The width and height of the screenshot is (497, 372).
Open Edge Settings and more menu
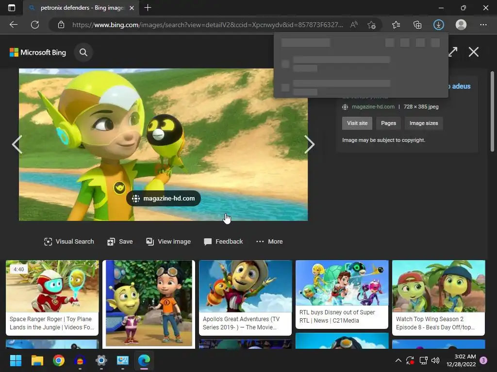[x=483, y=25]
